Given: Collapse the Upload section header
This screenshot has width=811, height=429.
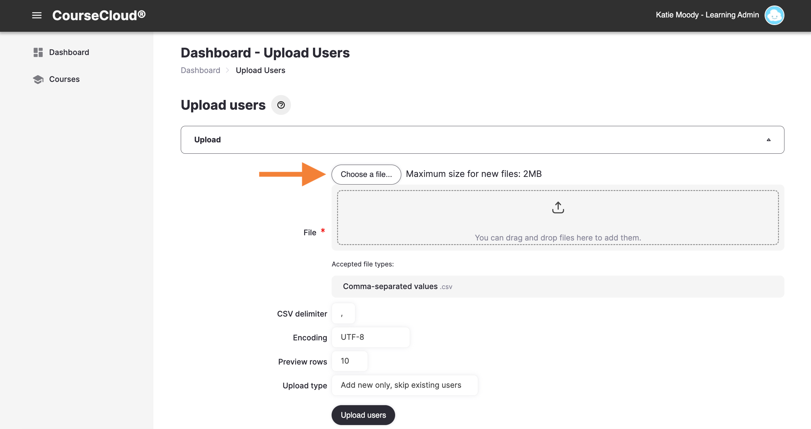Looking at the screenshot, I should coord(482,140).
